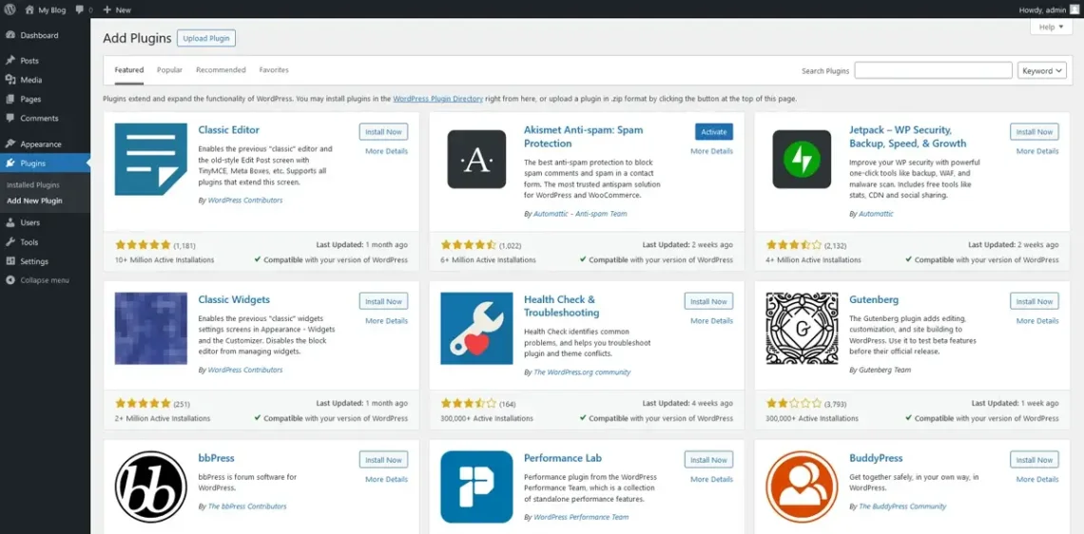
Task: Click Health Check's star rating
Action: [468, 403]
